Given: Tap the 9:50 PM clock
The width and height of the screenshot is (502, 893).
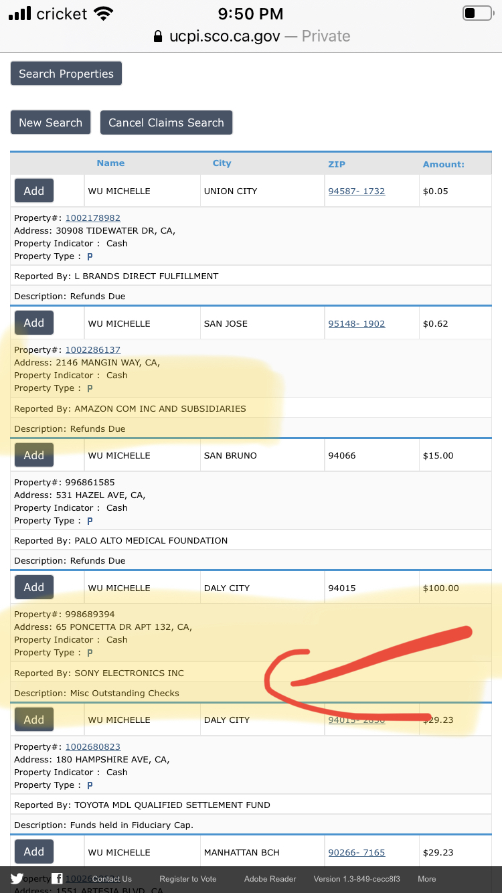Looking at the screenshot, I should tap(251, 13).
